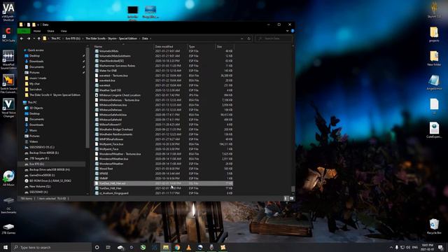Open the Recycle Bin on desktop

(x=434, y=227)
